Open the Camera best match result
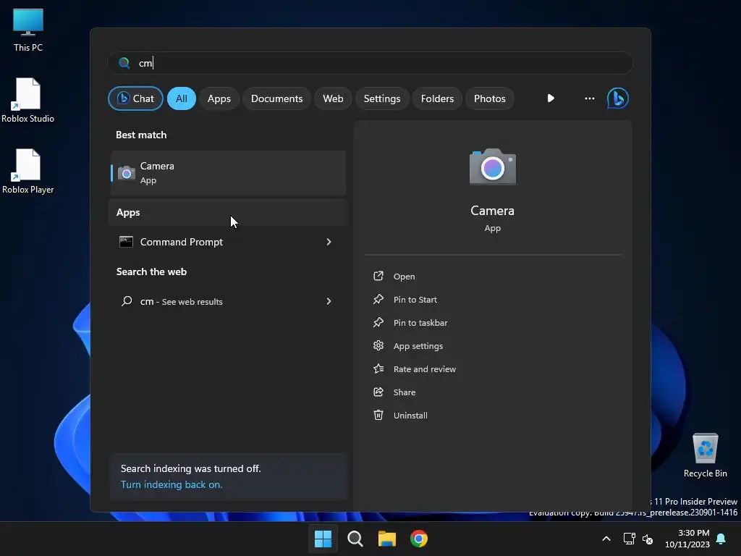741x556 pixels. (228, 172)
